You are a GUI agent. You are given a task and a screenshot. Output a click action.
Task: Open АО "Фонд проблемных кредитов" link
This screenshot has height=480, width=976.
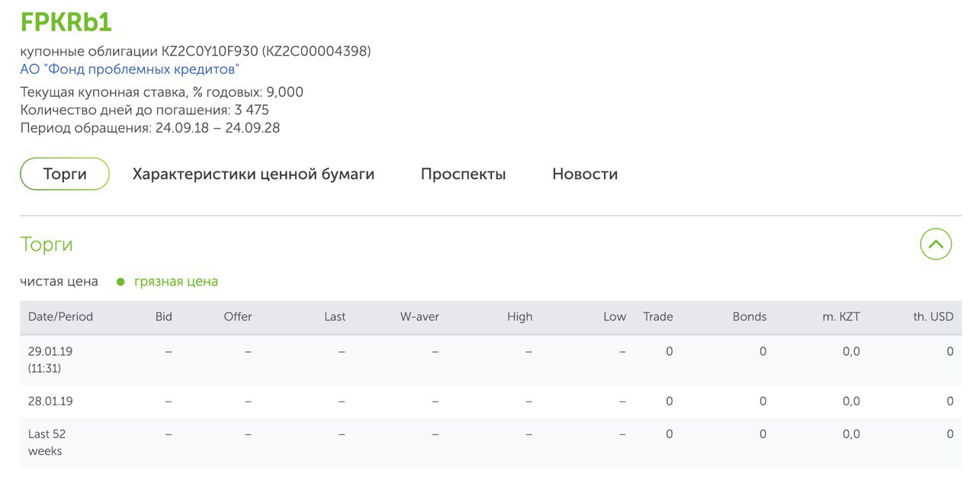[x=130, y=69]
